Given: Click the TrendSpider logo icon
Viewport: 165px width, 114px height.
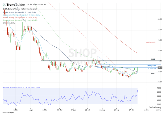Looking at the screenshot, I should coord(4,5).
